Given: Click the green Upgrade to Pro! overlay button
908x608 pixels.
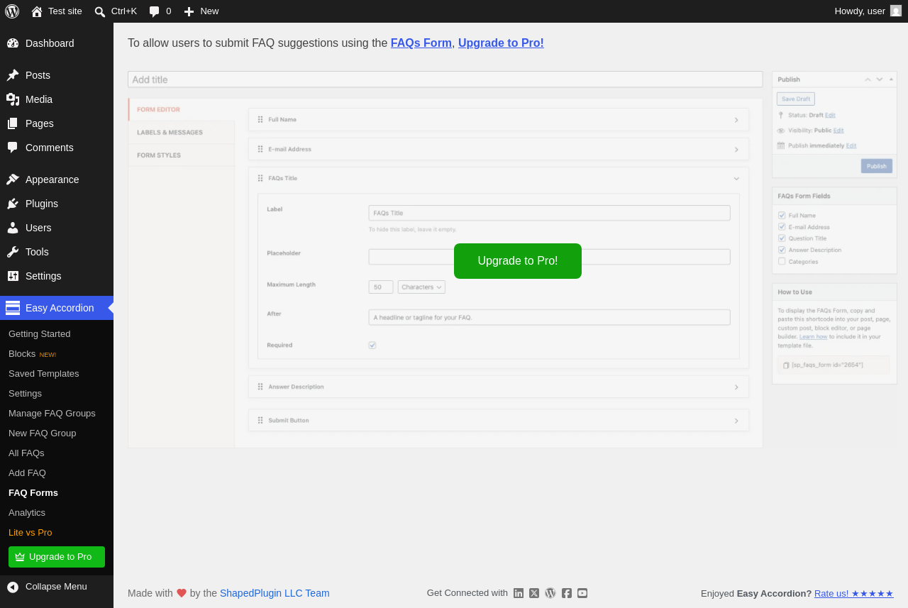Looking at the screenshot, I should click(x=518, y=261).
